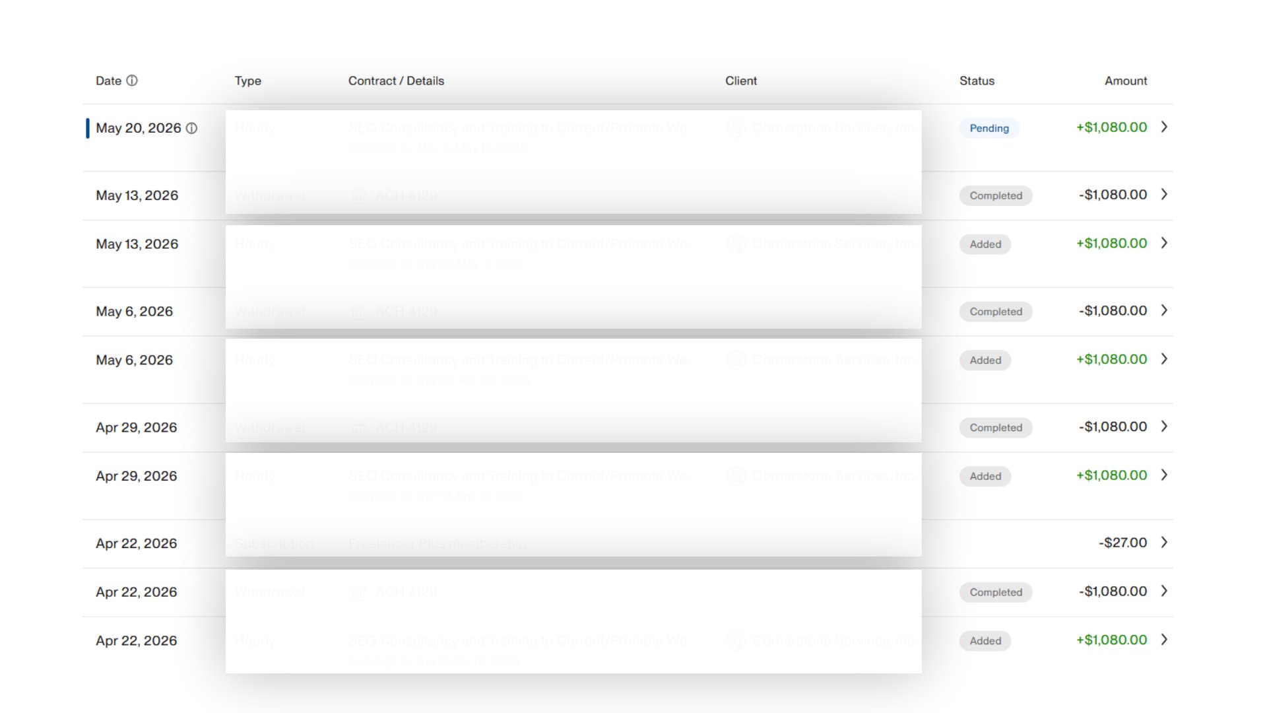Click the +$1,080.00 amount in Pending row
The image size is (1267, 713).
coord(1111,127)
